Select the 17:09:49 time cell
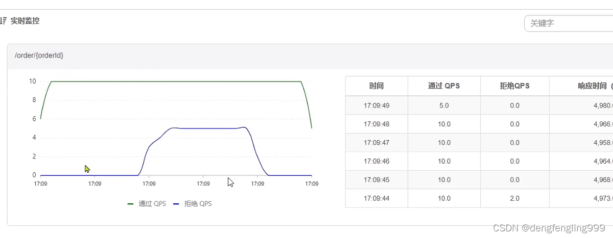Image resolution: width=613 pixels, height=238 pixels. tap(376, 105)
